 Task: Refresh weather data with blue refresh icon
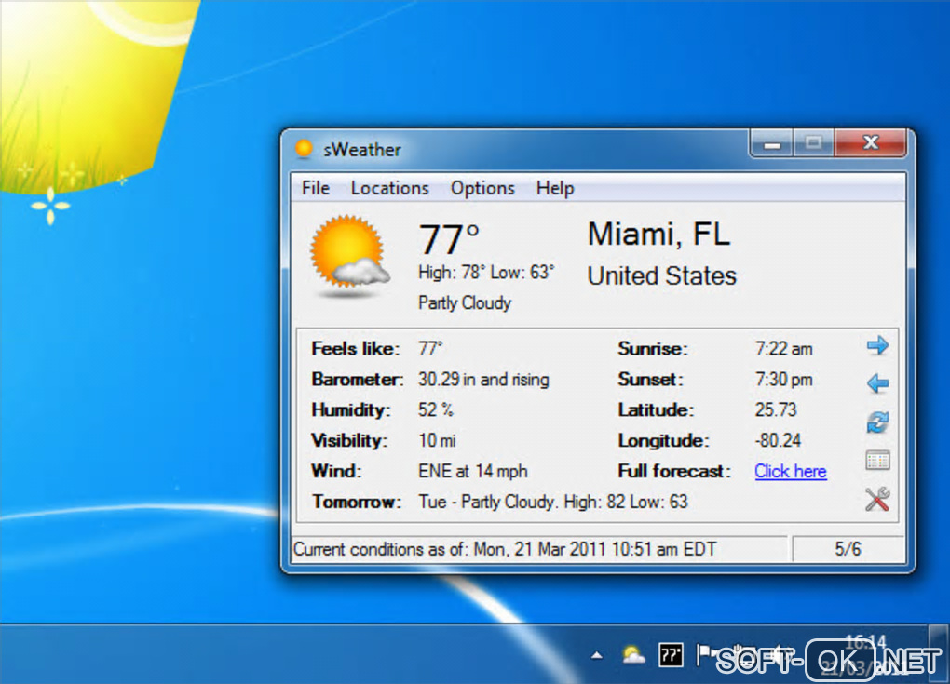click(877, 422)
